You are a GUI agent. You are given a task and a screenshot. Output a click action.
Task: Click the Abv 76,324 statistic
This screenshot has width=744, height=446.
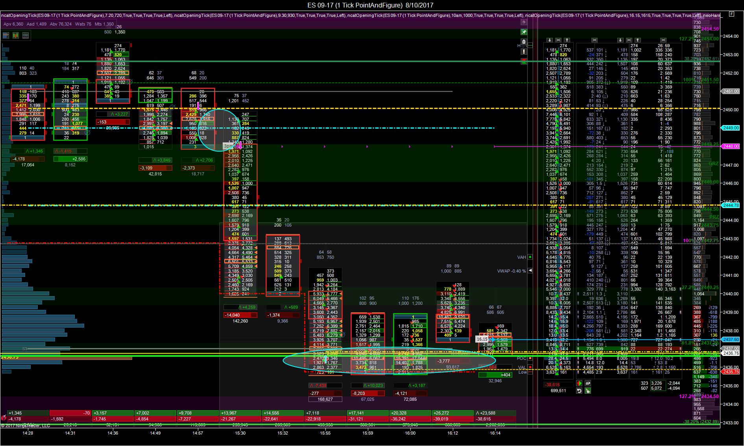[61, 24]
